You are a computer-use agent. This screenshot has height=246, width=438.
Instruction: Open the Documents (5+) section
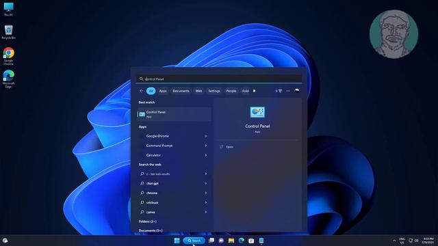click(151, 230)
